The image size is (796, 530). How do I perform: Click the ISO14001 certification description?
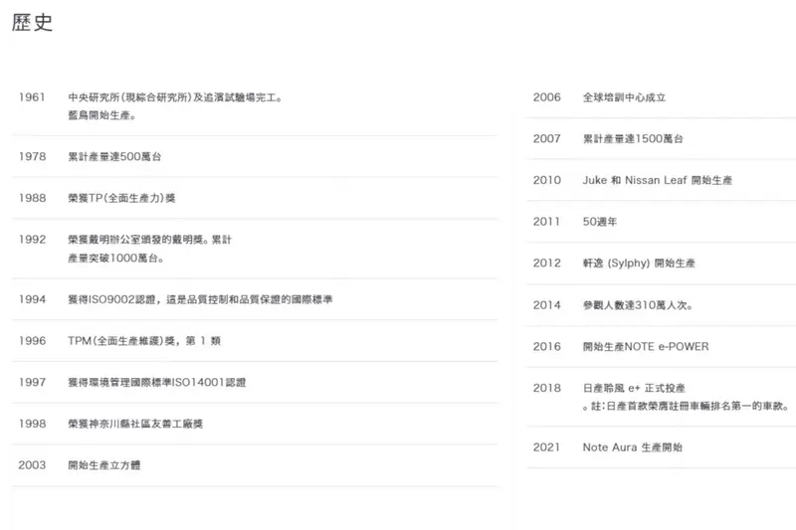pyautogui.click(x=157, y=383)
